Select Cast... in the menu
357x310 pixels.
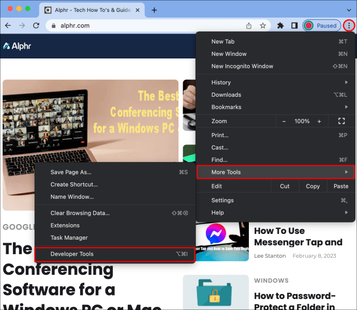click(x=275, y=147)
